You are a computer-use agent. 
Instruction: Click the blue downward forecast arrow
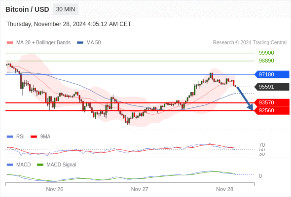point(245,98)
